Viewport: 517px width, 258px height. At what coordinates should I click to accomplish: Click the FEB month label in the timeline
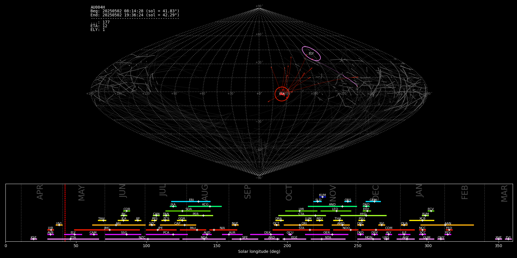464,192
